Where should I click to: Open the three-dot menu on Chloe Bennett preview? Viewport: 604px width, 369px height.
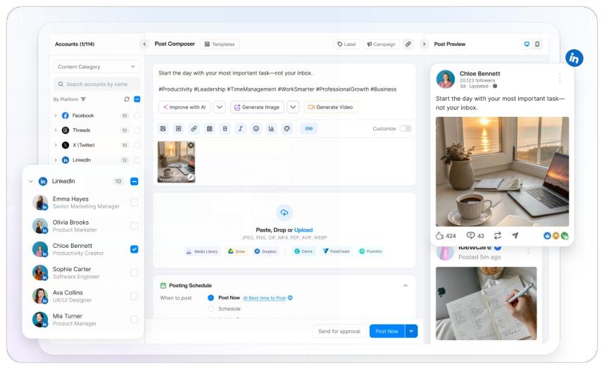coord(560,79)
